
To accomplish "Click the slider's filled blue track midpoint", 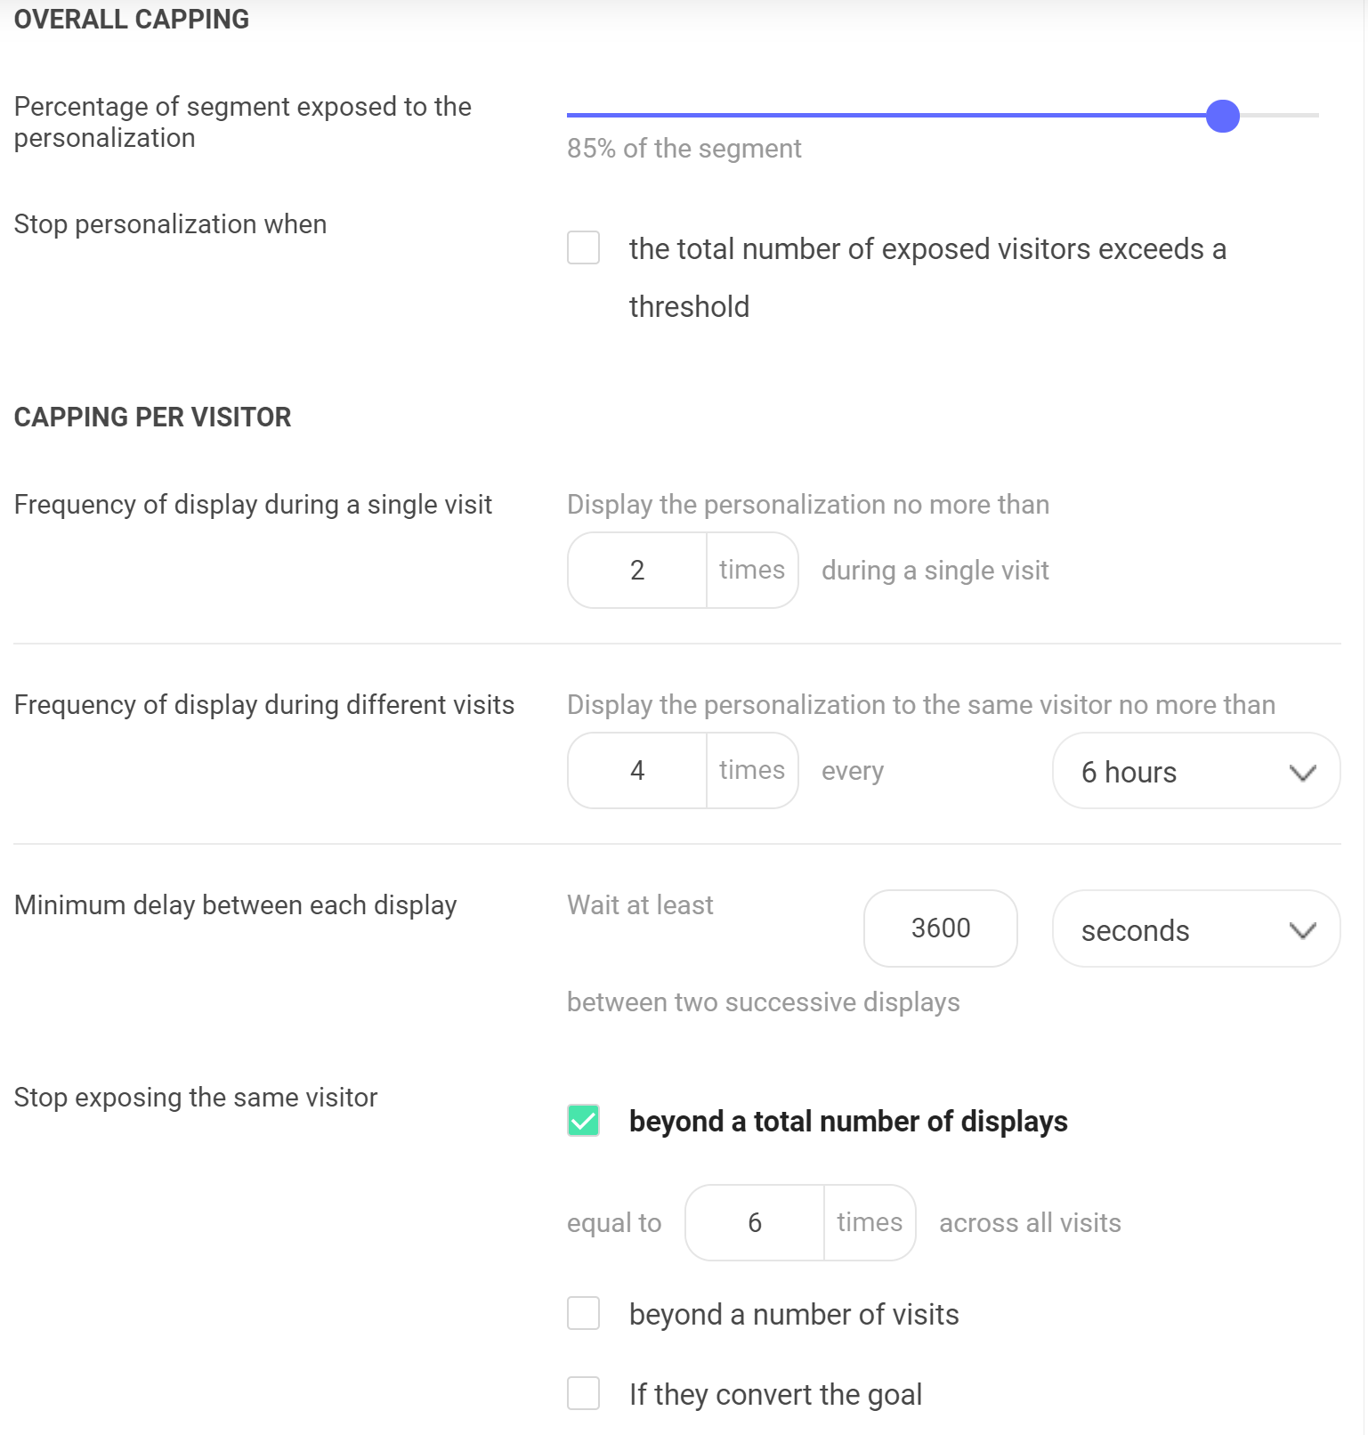I will [886, 116].
